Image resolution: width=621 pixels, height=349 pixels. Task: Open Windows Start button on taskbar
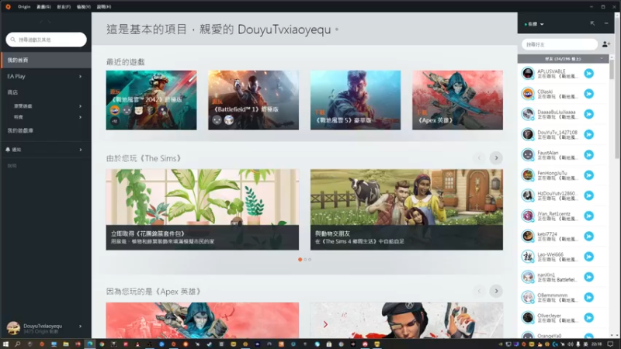pos(5,344)
